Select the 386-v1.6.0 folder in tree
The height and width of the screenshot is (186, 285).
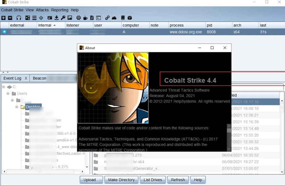click(50, 133)
